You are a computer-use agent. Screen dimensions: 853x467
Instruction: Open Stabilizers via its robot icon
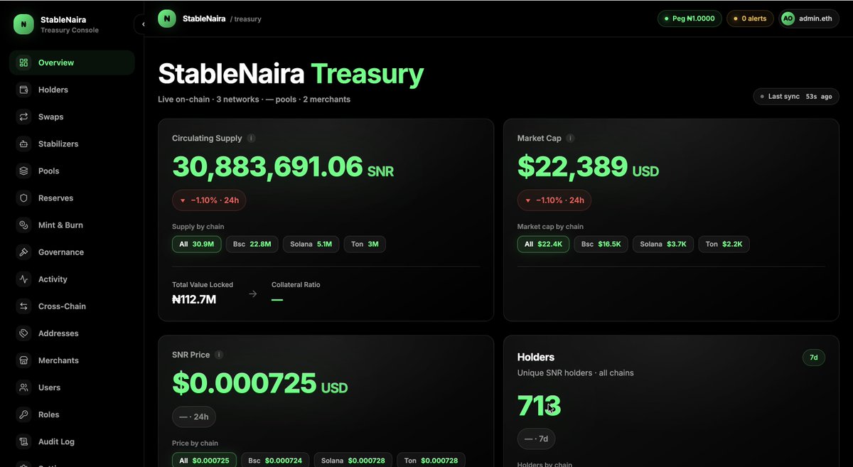click(24, 144)
